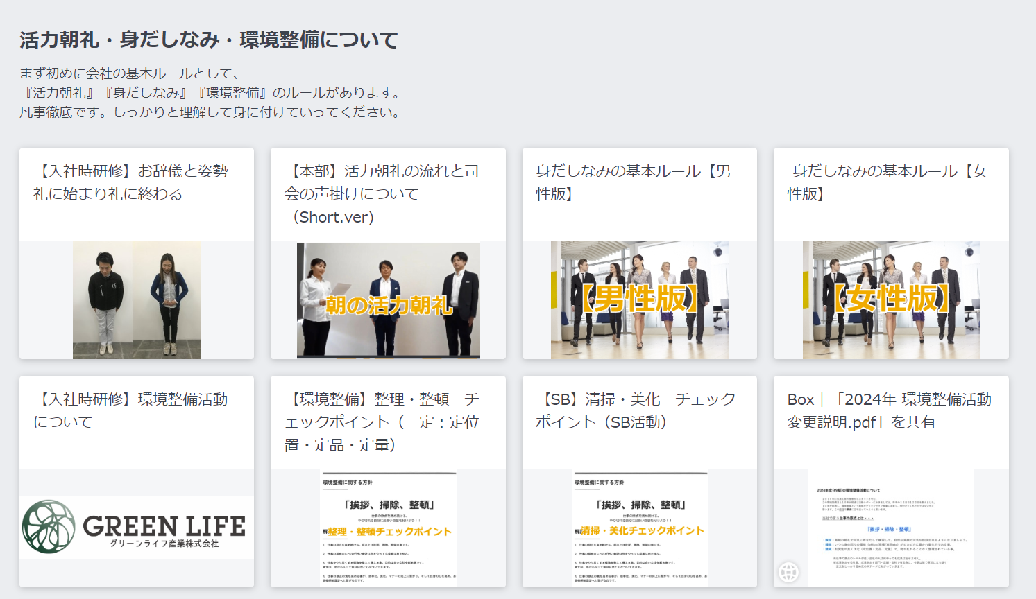Click the bowing woman in first thumbnail

(168, 299)
